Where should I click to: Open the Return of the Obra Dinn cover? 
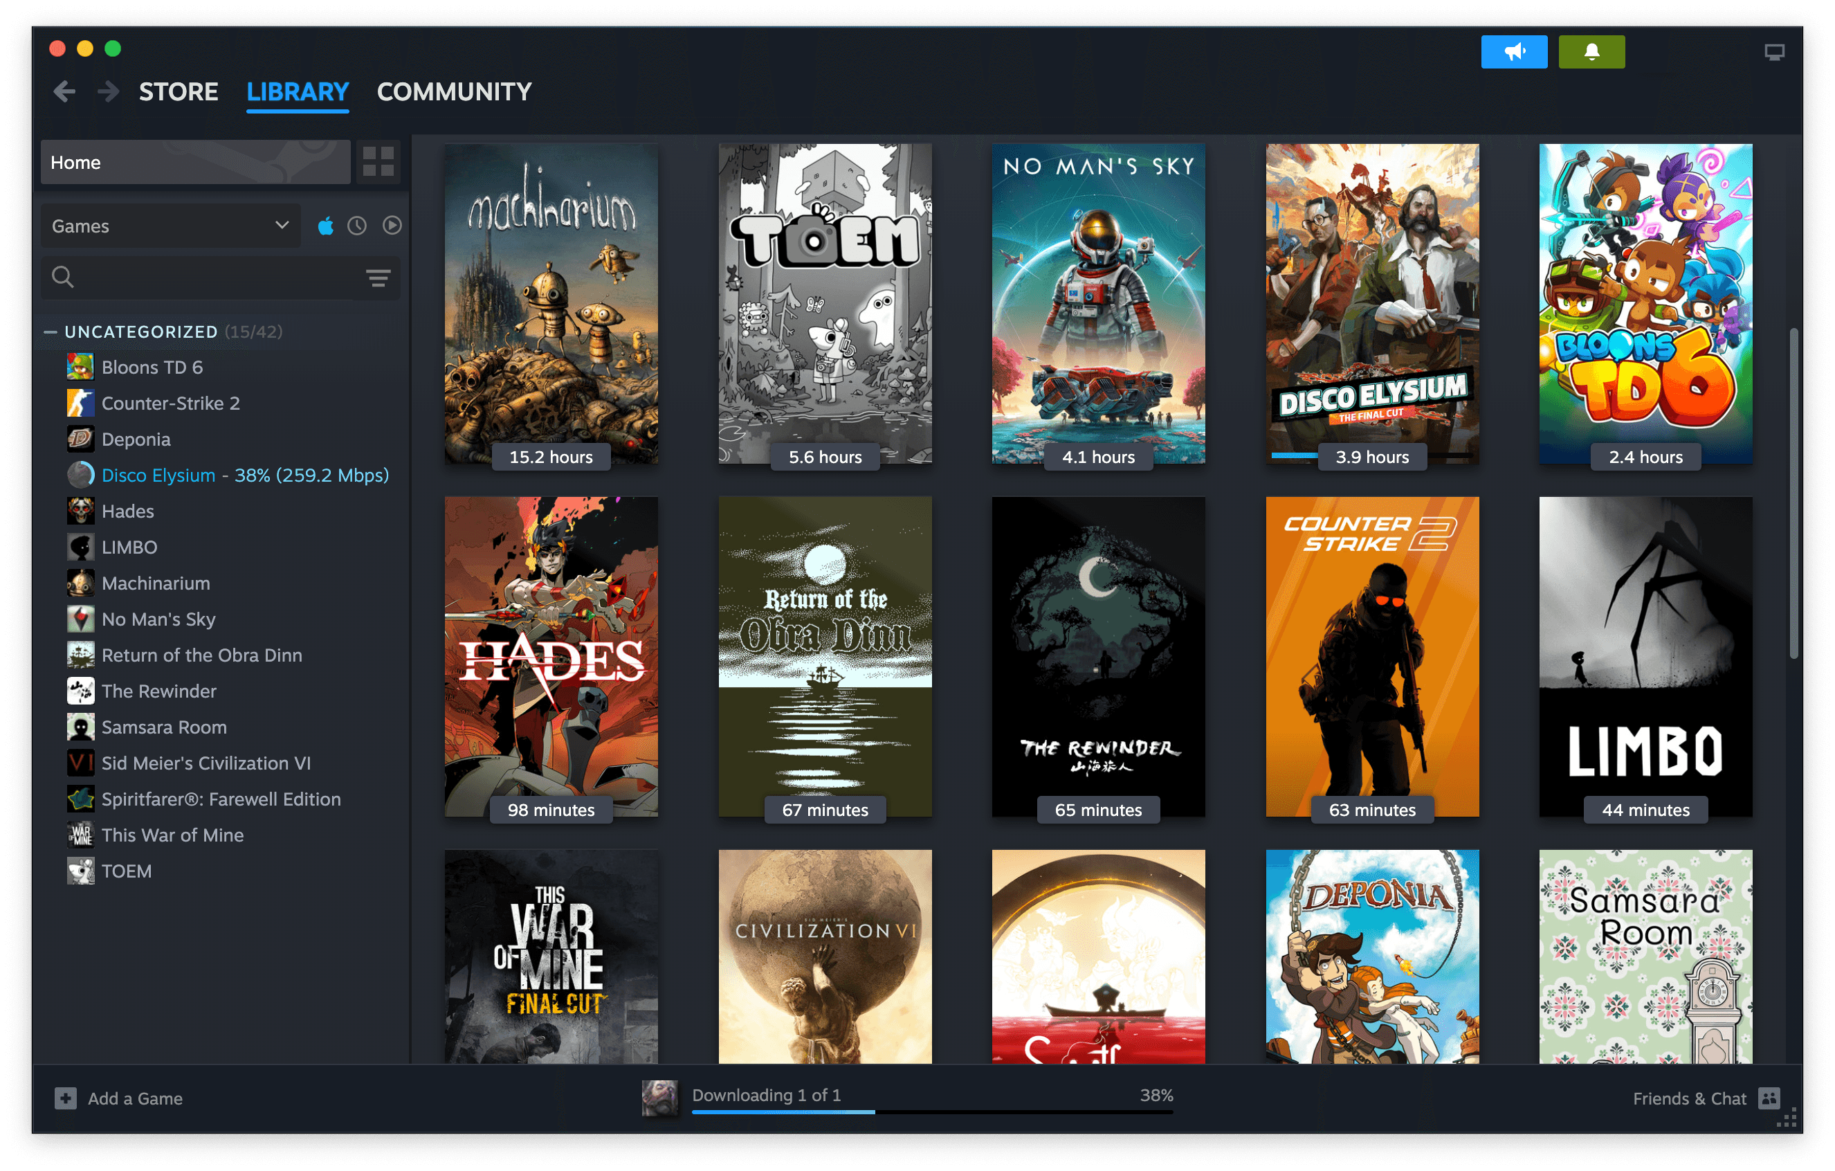click(x=825, y=656)
